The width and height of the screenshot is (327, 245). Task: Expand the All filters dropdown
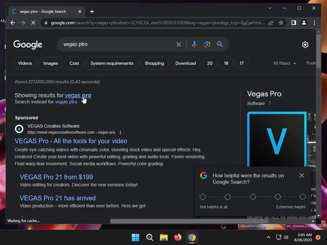[285, 63]
